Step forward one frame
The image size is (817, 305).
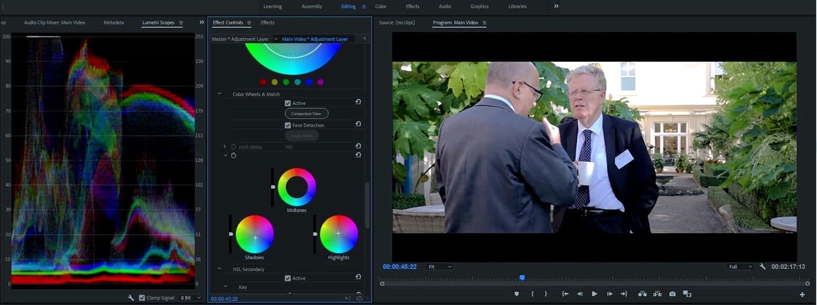coord(610,294)
